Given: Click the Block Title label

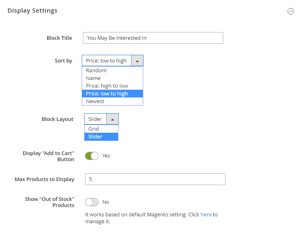Looking at the screenshot, I should click(x=59, y=38).
